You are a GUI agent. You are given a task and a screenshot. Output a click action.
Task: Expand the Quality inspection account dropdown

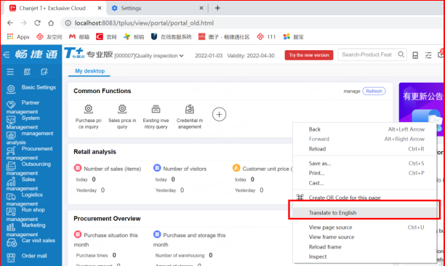point(149,55)
